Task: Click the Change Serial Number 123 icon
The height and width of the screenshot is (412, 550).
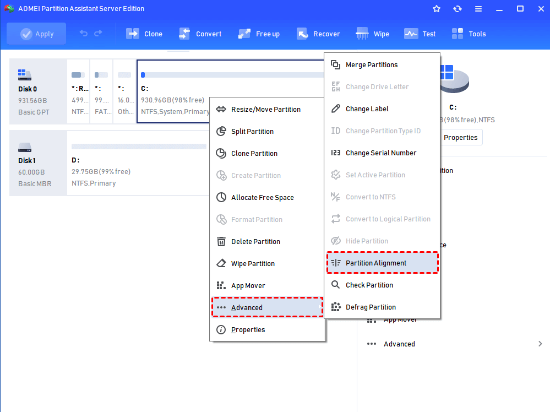Action: [x=336, y=153]
